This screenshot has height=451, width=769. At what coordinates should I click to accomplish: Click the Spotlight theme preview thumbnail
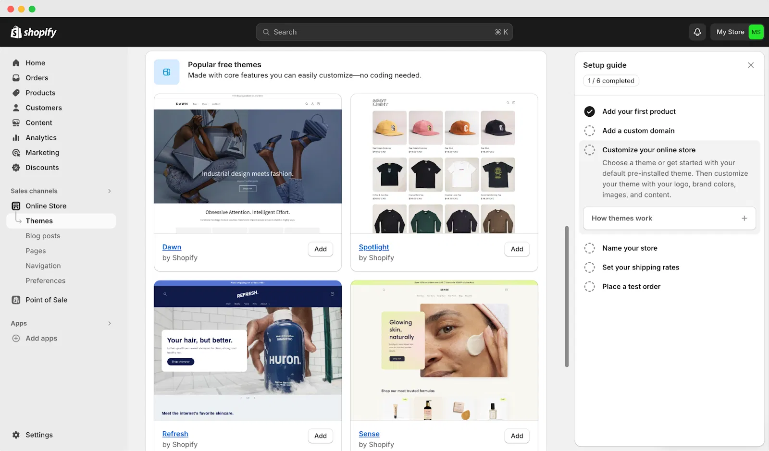click(x=444, y=164)
